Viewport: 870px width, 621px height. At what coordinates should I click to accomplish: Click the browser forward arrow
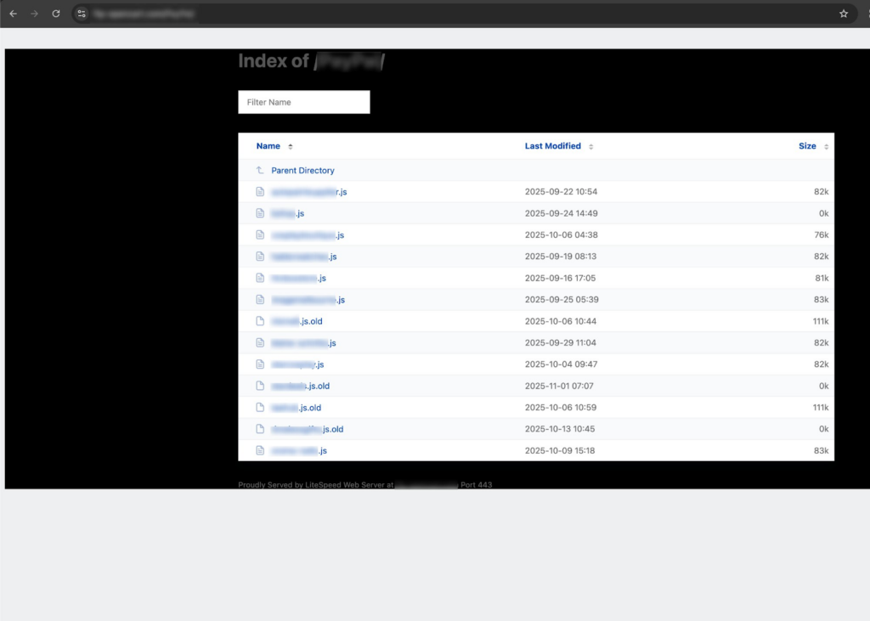click(34, 14)
